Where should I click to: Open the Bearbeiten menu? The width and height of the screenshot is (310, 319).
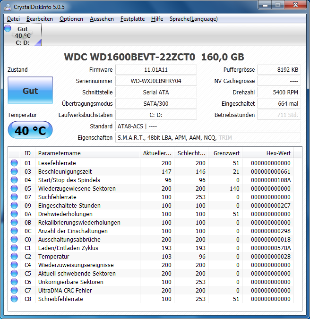tap(40, 19)
